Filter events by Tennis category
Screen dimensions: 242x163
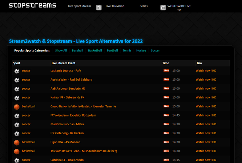pos(127,50)
